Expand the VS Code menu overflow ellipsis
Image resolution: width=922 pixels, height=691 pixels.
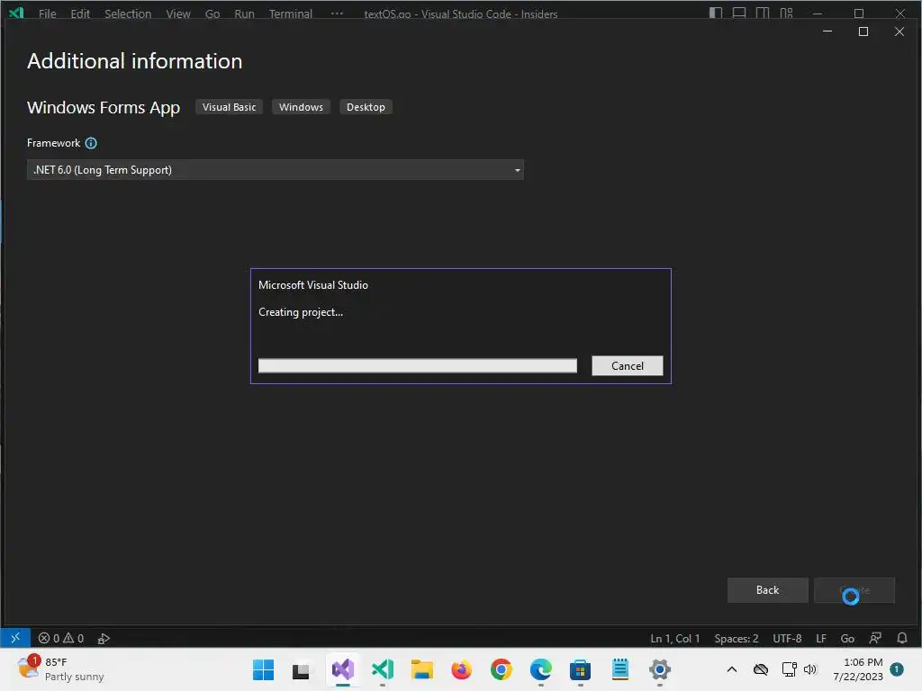pyautogui.click(x=337, y=13)
